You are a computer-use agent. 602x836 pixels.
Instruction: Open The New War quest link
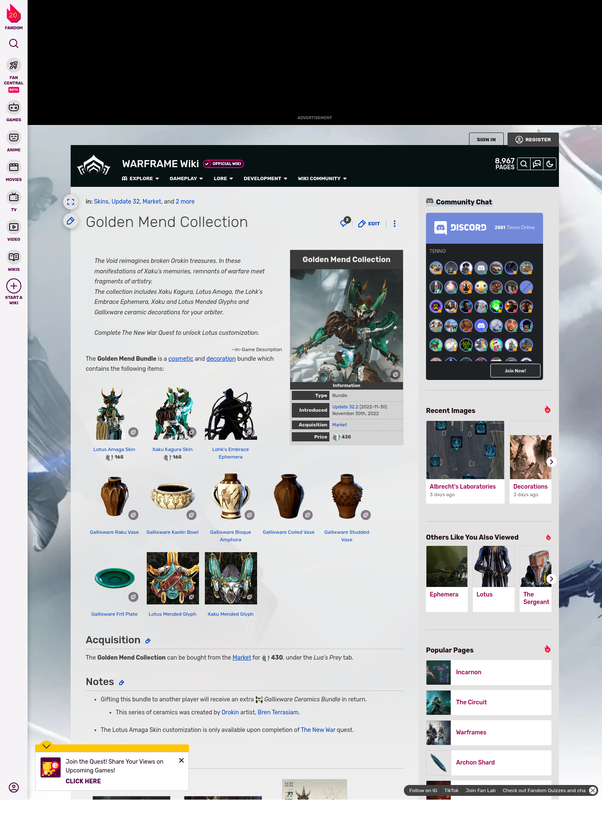click(x=318, y=730)
